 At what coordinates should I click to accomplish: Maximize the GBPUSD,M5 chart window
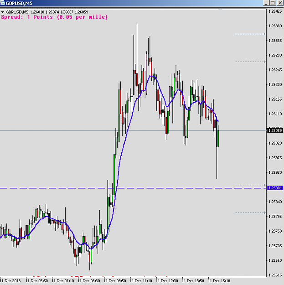pyautogui.click(x=273, y=3)
